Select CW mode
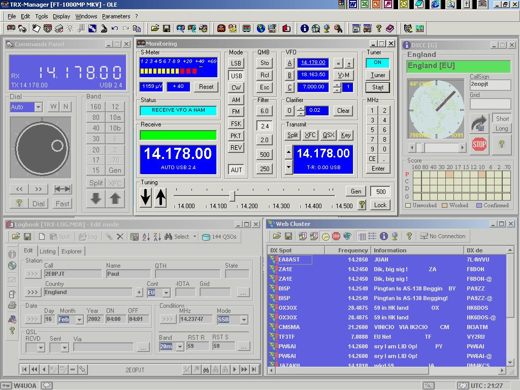The height and width of the screenshot is (390, 520). tap(236, 88)
